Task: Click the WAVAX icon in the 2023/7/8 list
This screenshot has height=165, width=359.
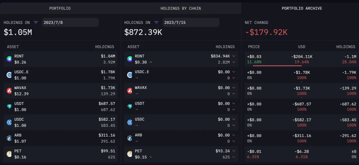Action: [9, 91]
